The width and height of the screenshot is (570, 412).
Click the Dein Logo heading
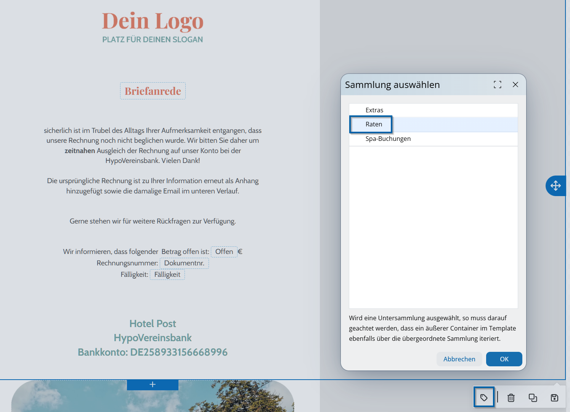(x=153, y=21)
